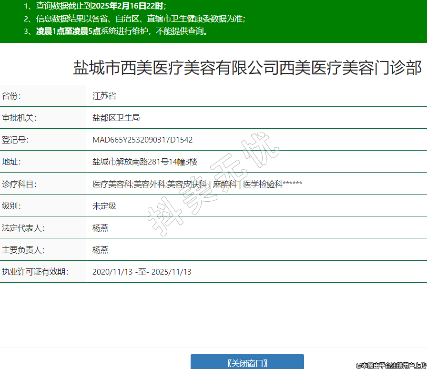Click the 诊疗科目 departments list text
The height and width of the screenshot is (369, 427).
pos(197,184)
